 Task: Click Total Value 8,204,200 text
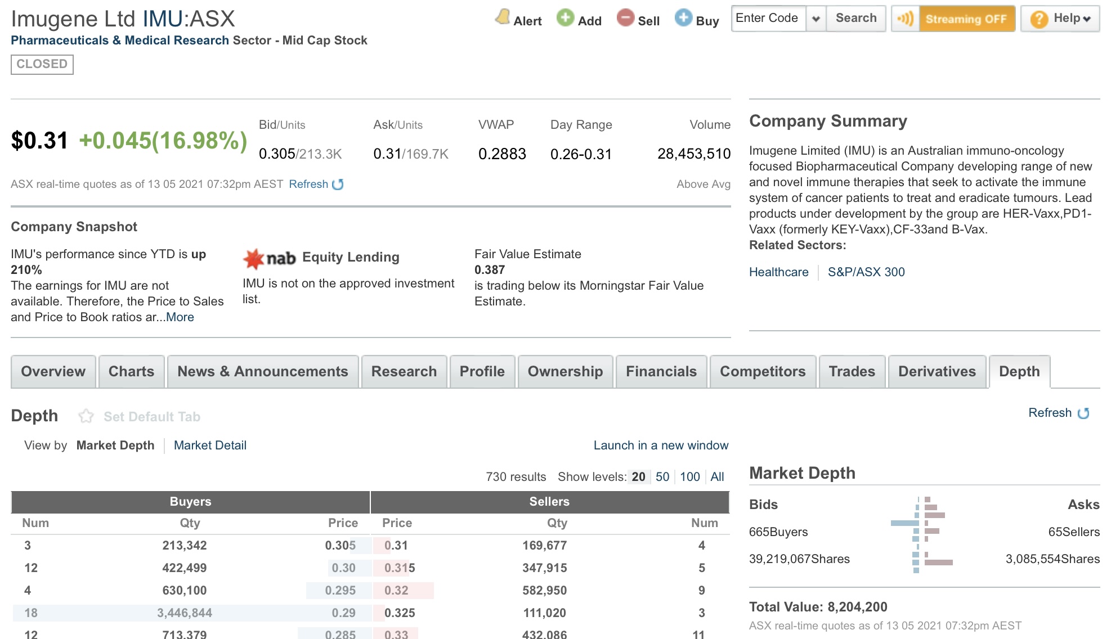pyautogui.click(x=818, y=607)
